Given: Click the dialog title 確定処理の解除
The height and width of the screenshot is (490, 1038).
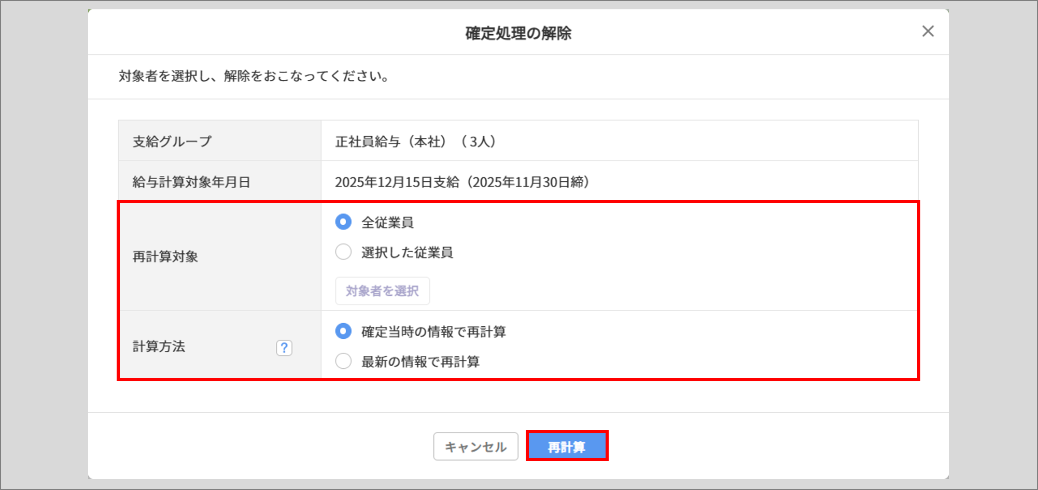Looking at the screenshot, I should 518,33.
